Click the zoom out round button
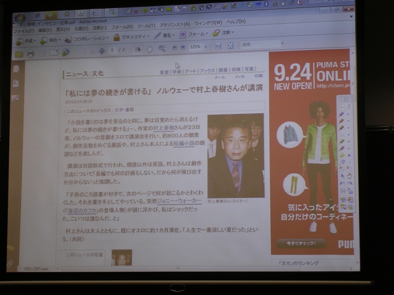Image resolution: width=394 pixels, height=295 pixels. point(174,48)
